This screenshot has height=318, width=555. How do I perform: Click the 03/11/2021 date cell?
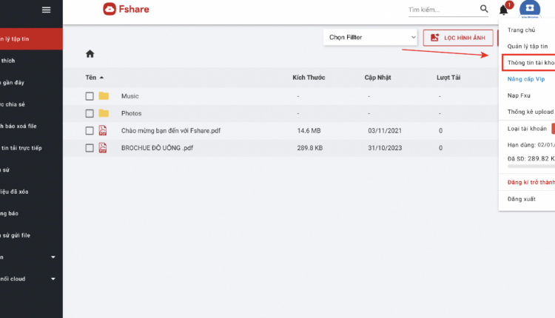click(385, 131)
